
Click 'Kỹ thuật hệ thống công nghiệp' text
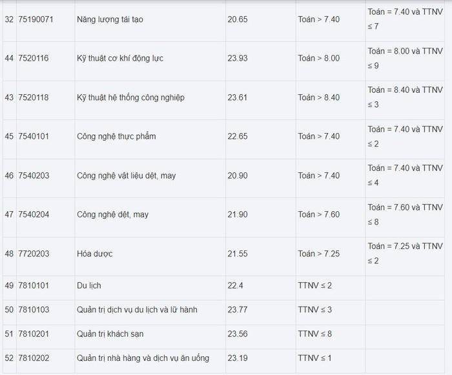pyautogui.click(x=130, y=97)
